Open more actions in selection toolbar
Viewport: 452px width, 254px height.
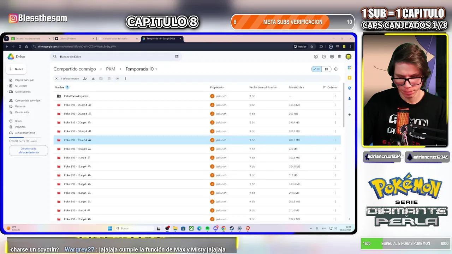[125, 79]
